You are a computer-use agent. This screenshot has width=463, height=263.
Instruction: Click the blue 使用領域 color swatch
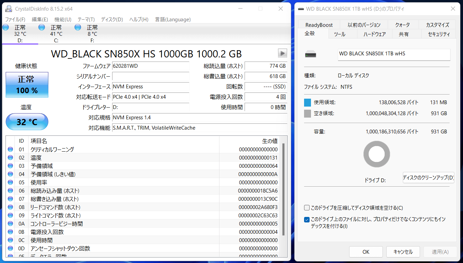tap(308, 102)
